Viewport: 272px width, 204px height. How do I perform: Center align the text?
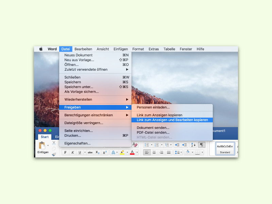pyautogui.click(x=154, y=152)
